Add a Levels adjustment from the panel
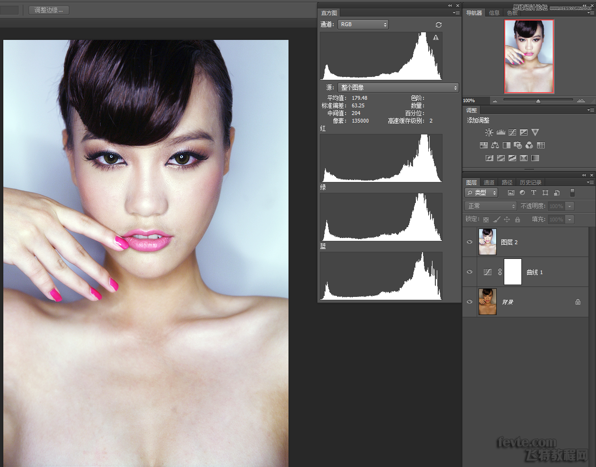The width and height of the screenshot is (596, 467). [x=500, y=133]
